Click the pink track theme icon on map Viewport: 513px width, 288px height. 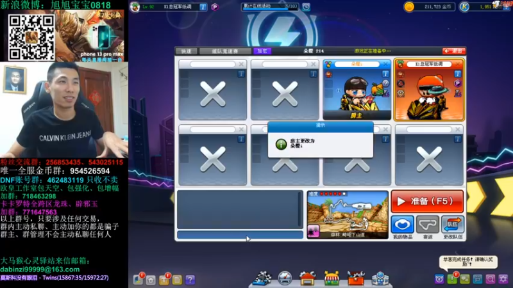314,231
